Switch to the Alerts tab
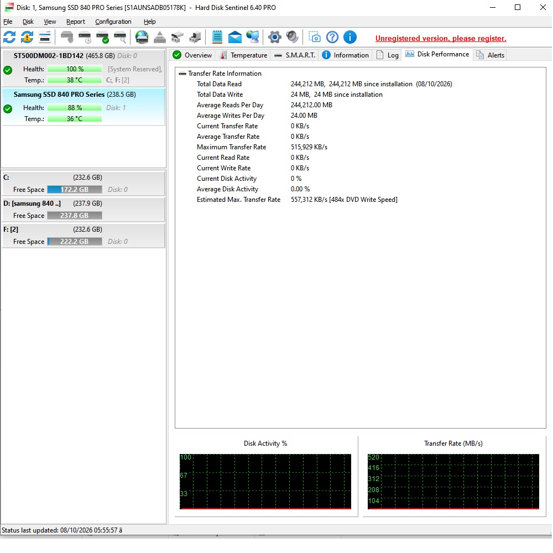The image size is (553, 553). pos(490,55)
